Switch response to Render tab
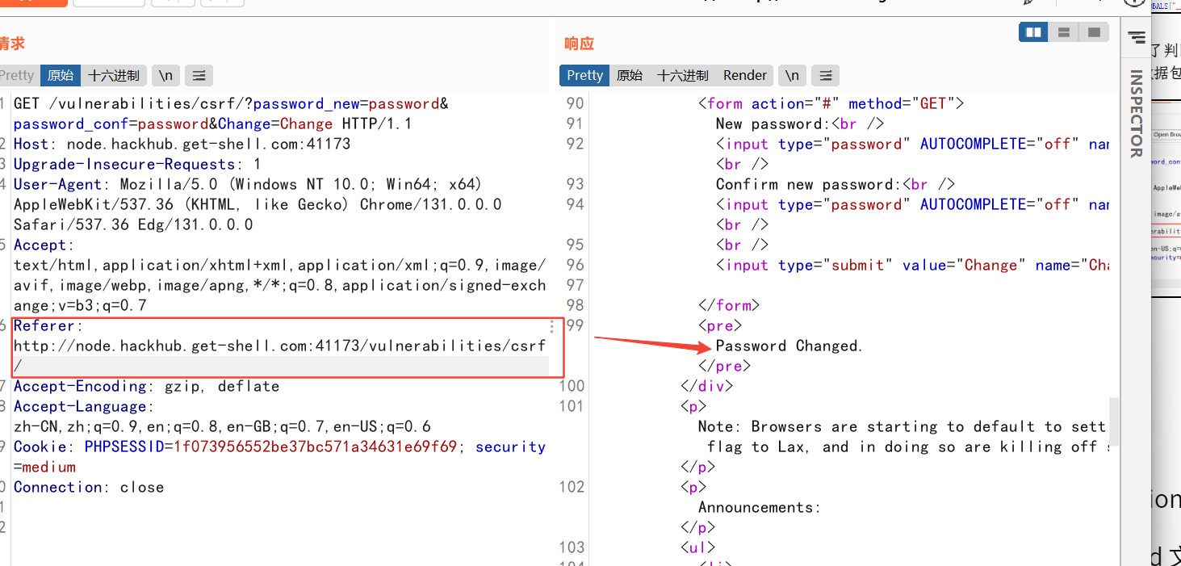The height and width of the screenshot is (566, 1181). (745, 76)
